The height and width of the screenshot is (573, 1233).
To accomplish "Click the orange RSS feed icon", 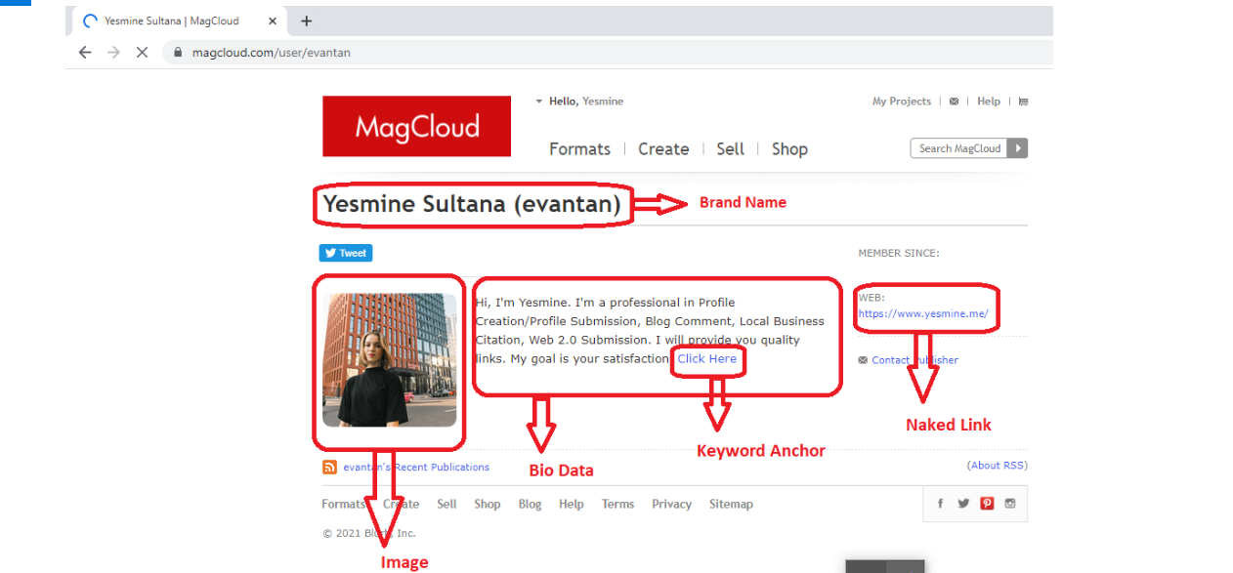I will [x=330, y=468].
